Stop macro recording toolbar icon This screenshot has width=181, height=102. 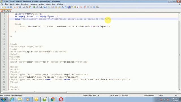[88, 7]
